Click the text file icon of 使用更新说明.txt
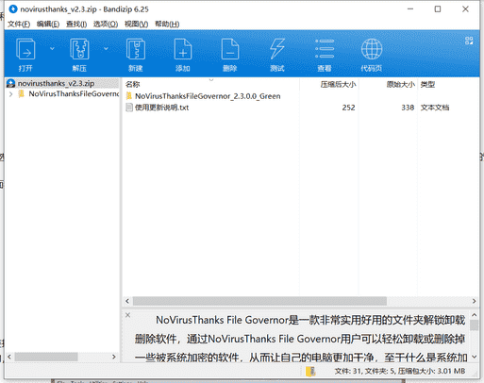This screenshot has width=484, height=383. click(129, 108)
